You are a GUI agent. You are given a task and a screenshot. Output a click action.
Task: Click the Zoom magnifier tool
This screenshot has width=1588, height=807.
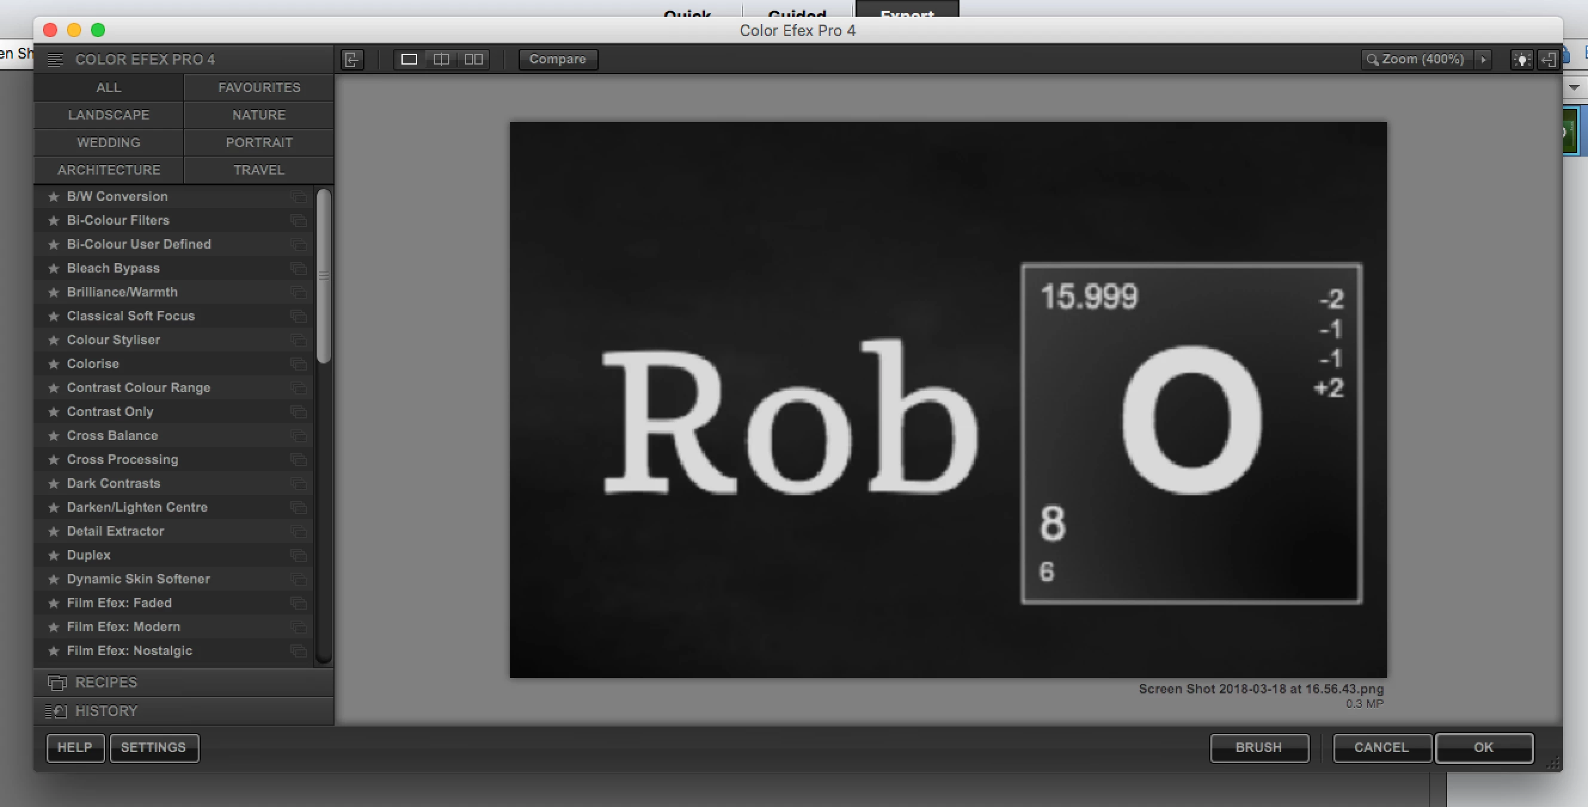[1372, 60]
